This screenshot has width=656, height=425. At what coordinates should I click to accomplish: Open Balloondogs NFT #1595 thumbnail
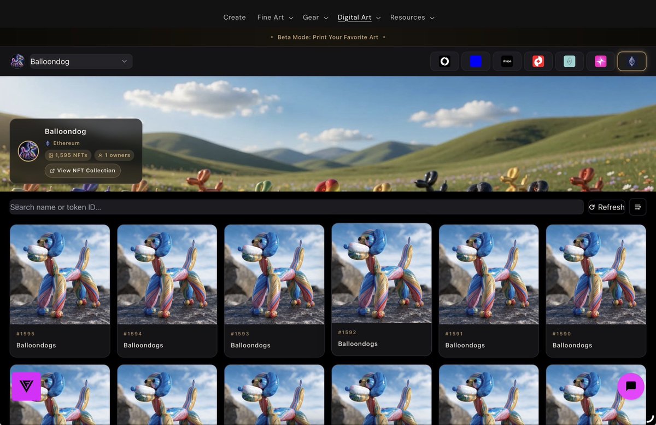(x=60, y=275)
